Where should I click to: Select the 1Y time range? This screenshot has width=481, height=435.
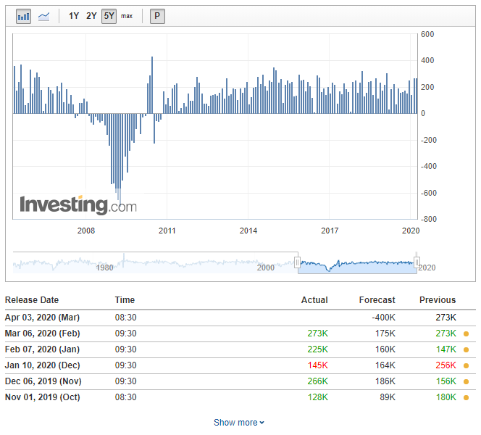tap(74, 16)
